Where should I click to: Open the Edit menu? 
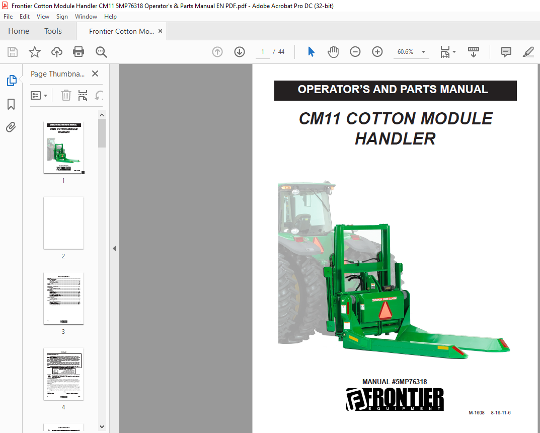pos(25,17)
